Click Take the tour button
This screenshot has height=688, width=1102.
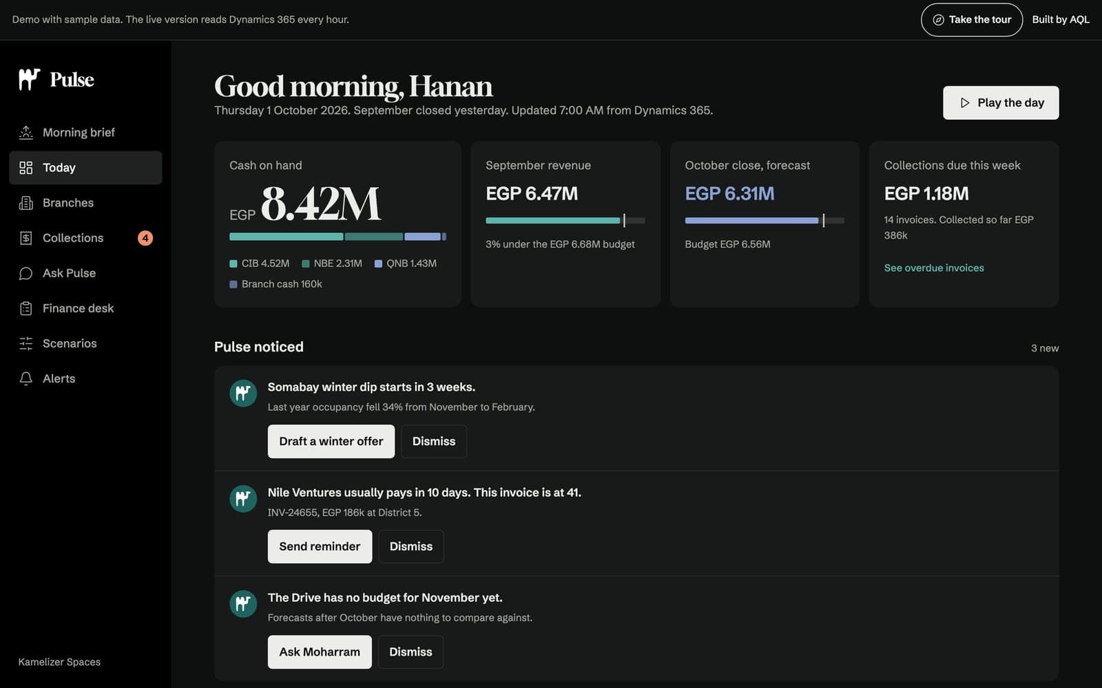[972, 20]
